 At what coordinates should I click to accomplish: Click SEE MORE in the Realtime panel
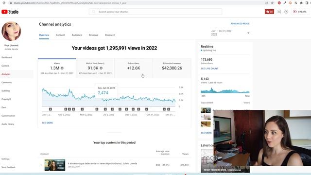(206, 133)
